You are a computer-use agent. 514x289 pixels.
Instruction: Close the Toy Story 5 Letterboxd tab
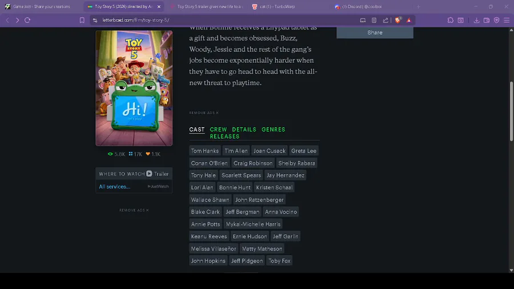(159, 6)
